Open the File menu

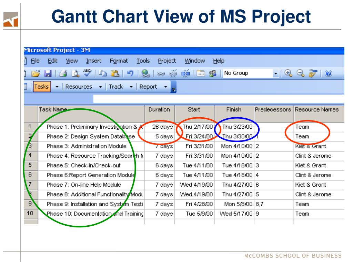click(x=35, y=61)
